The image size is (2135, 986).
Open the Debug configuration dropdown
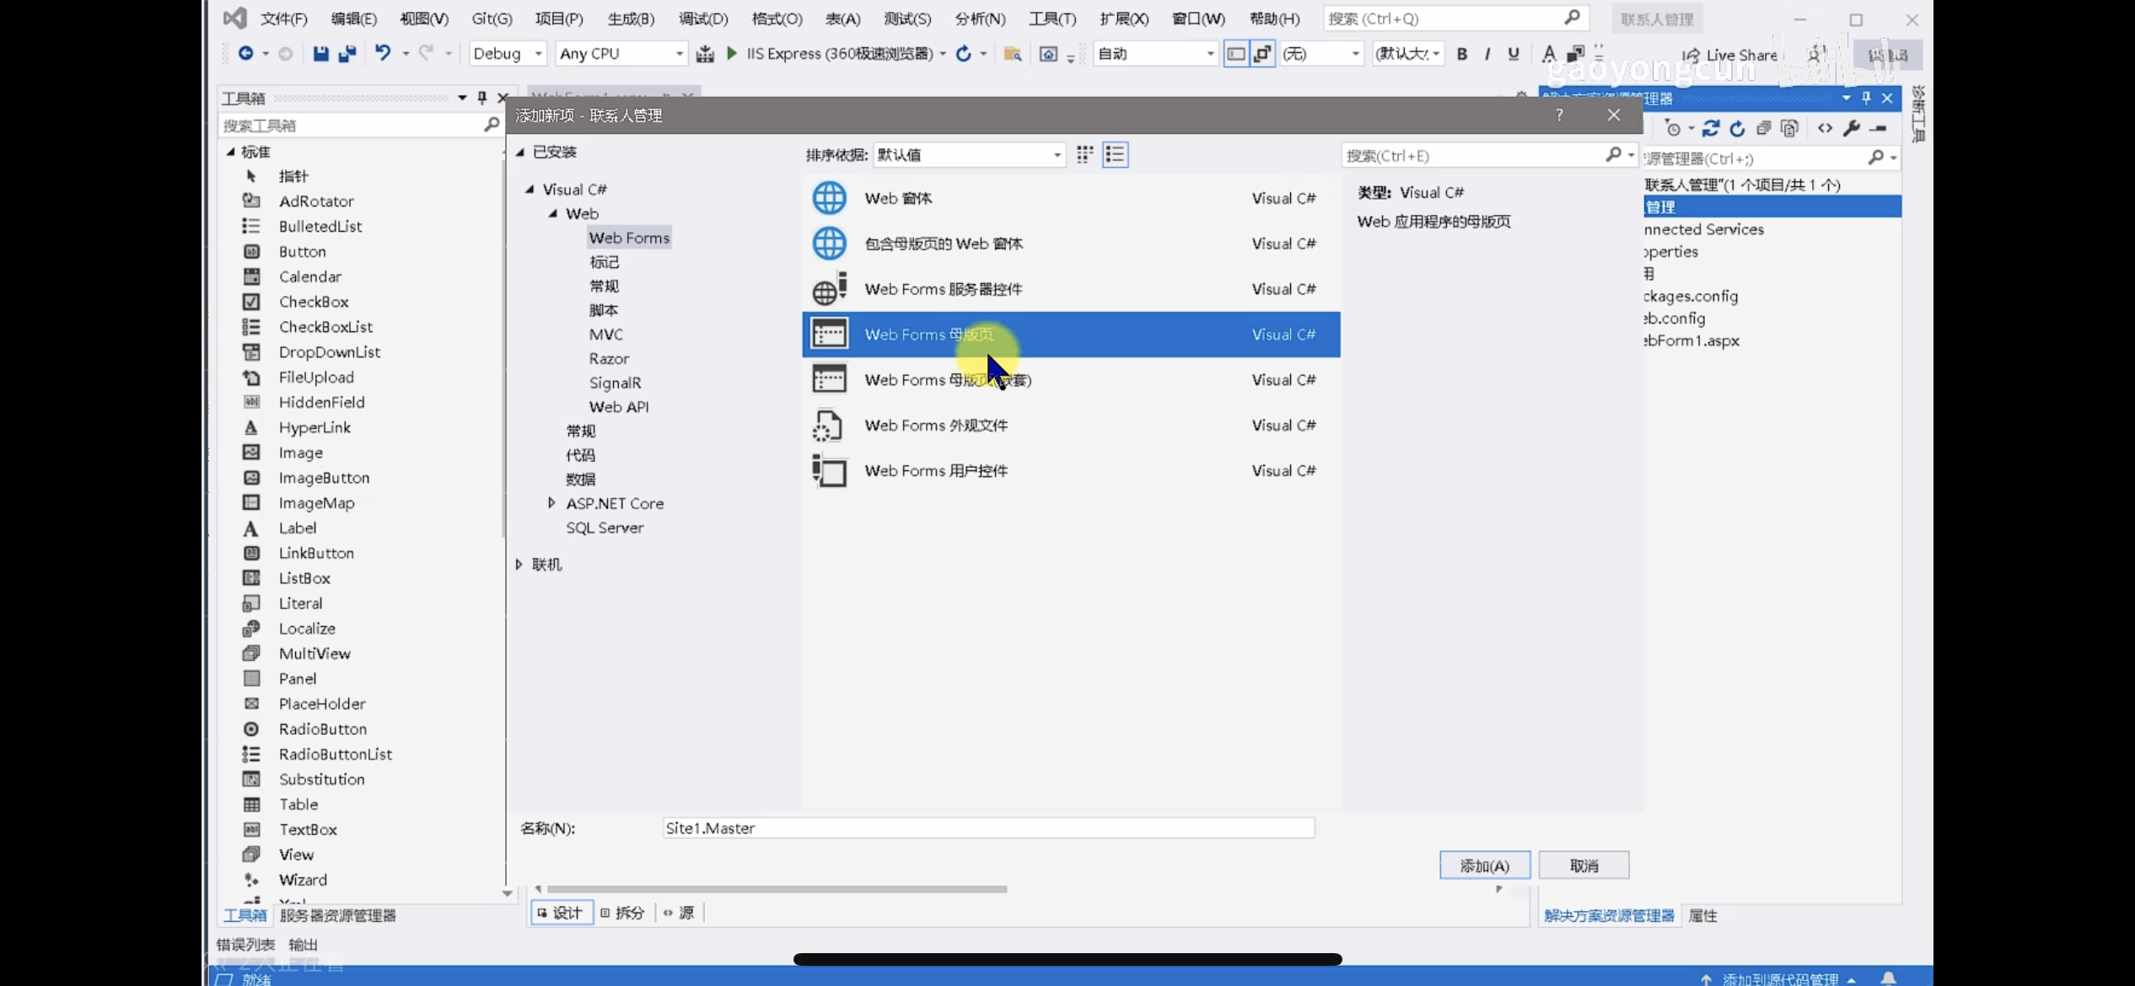point(537,54)
